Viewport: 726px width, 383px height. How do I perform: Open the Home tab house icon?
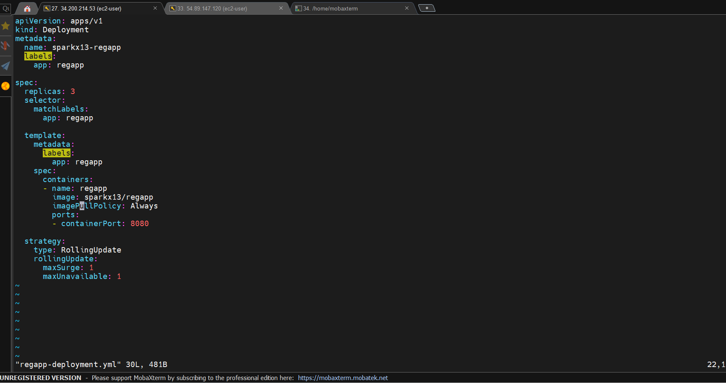(x=26, y=8)
